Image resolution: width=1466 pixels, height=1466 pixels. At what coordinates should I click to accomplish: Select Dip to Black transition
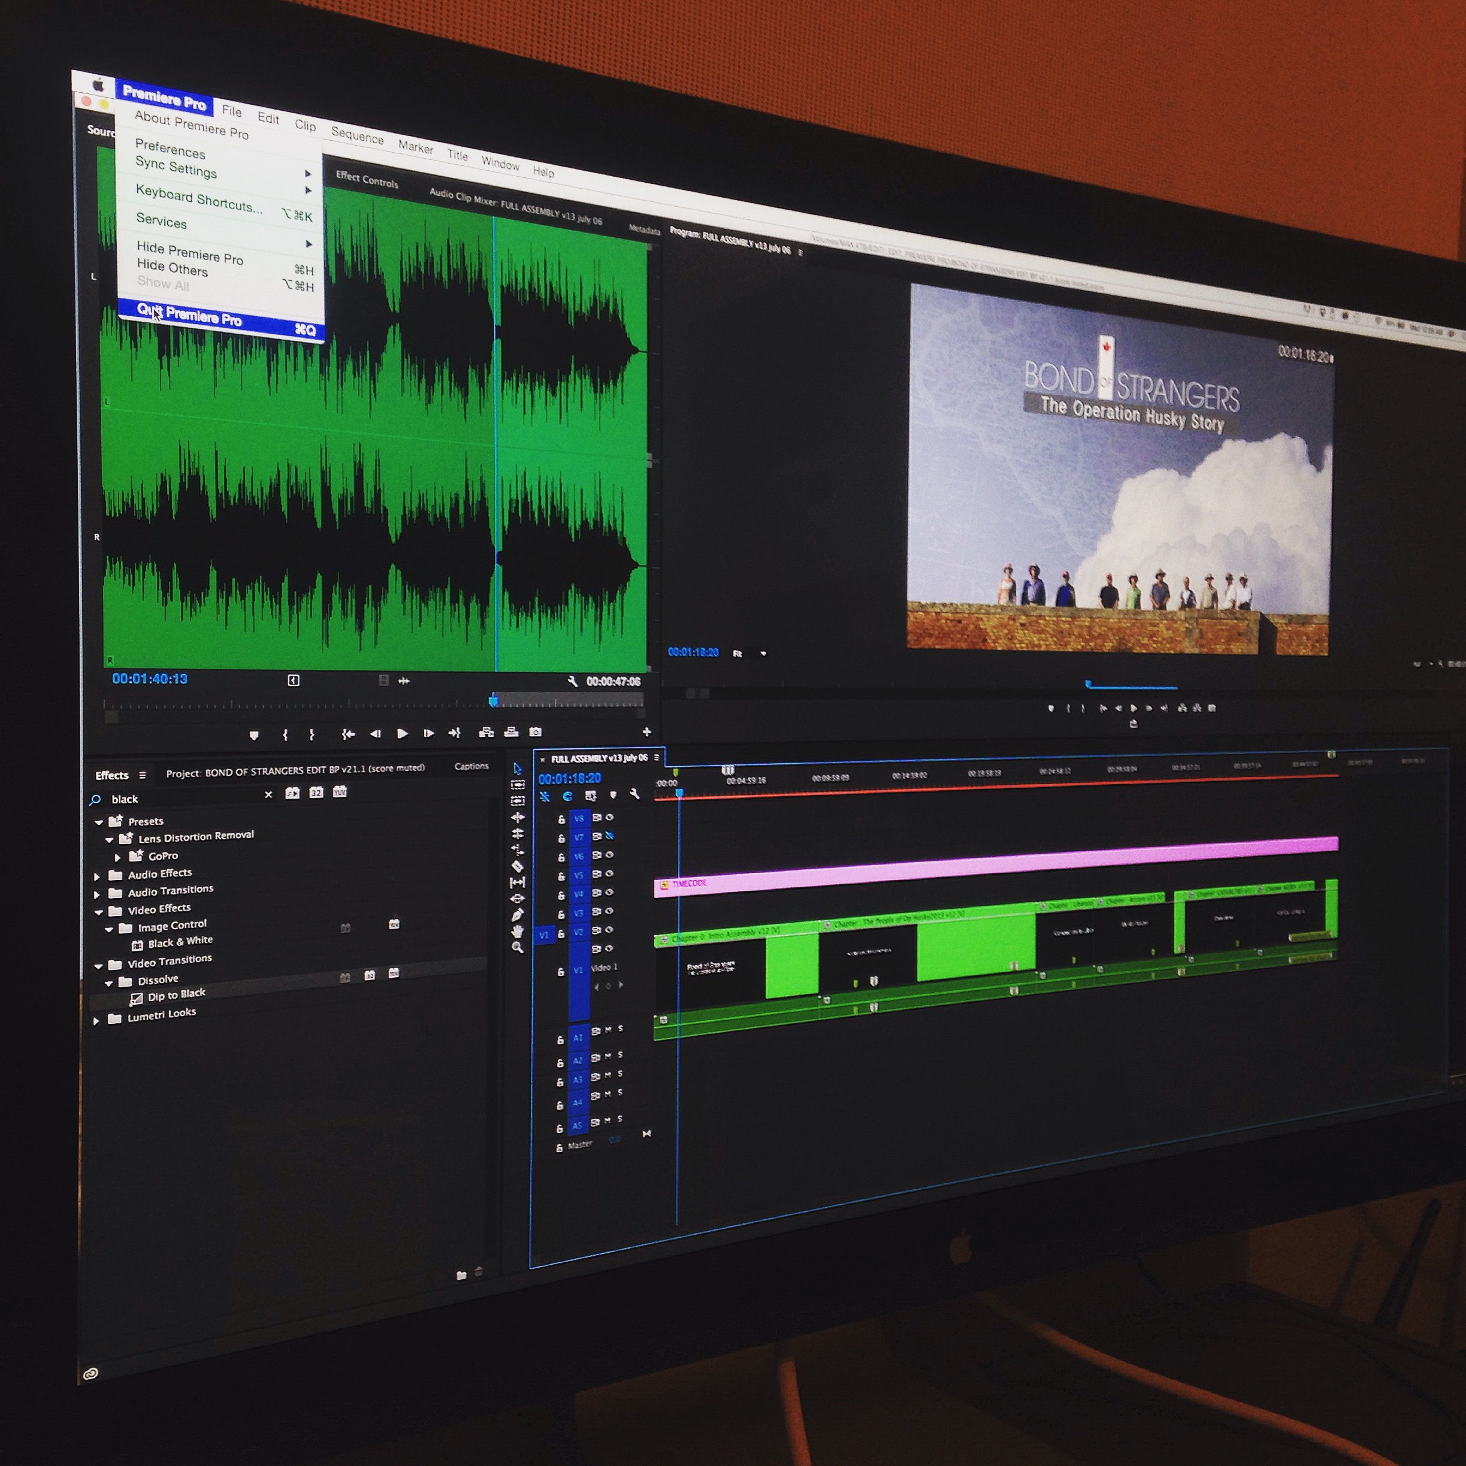[x=176, y=995]
